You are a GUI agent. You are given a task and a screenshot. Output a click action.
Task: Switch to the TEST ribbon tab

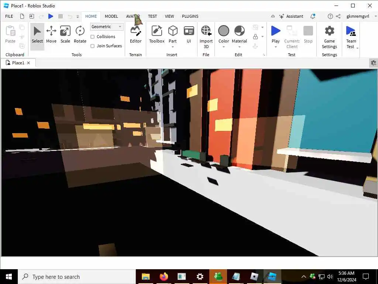152,16
